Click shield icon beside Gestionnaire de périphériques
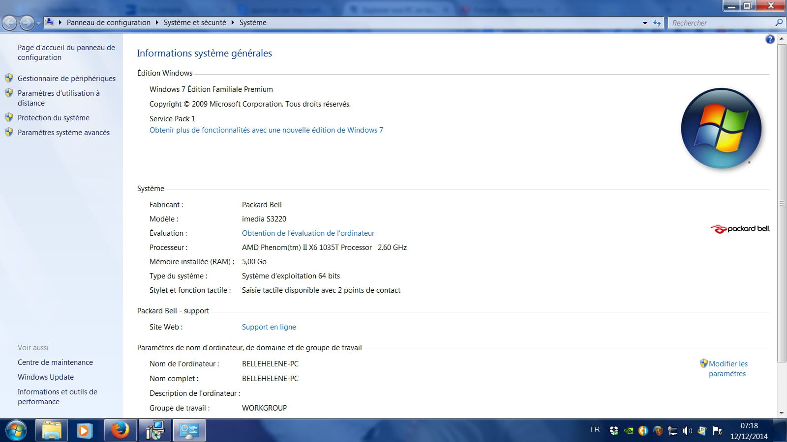Viewport: 787px width, 442px height. (x=9, y=78)
